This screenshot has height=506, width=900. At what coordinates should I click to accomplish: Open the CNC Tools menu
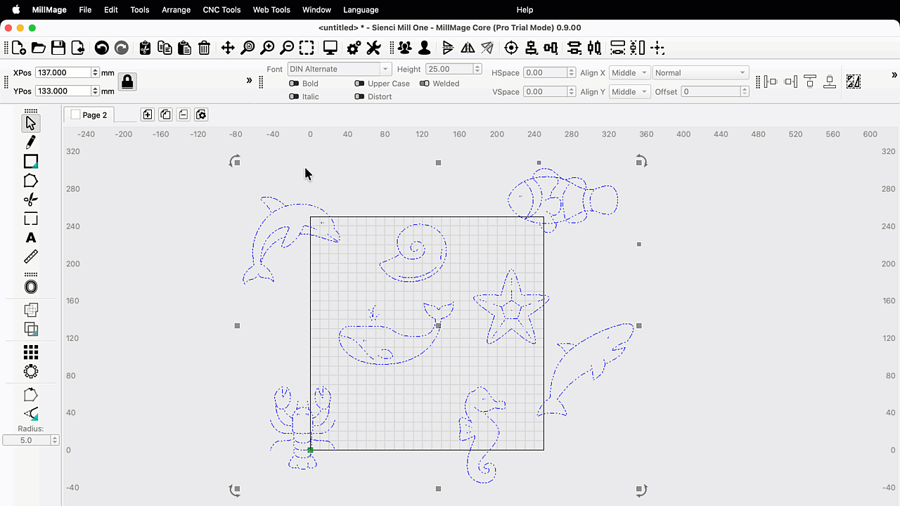pyautogui.click(x=221, y=10)
